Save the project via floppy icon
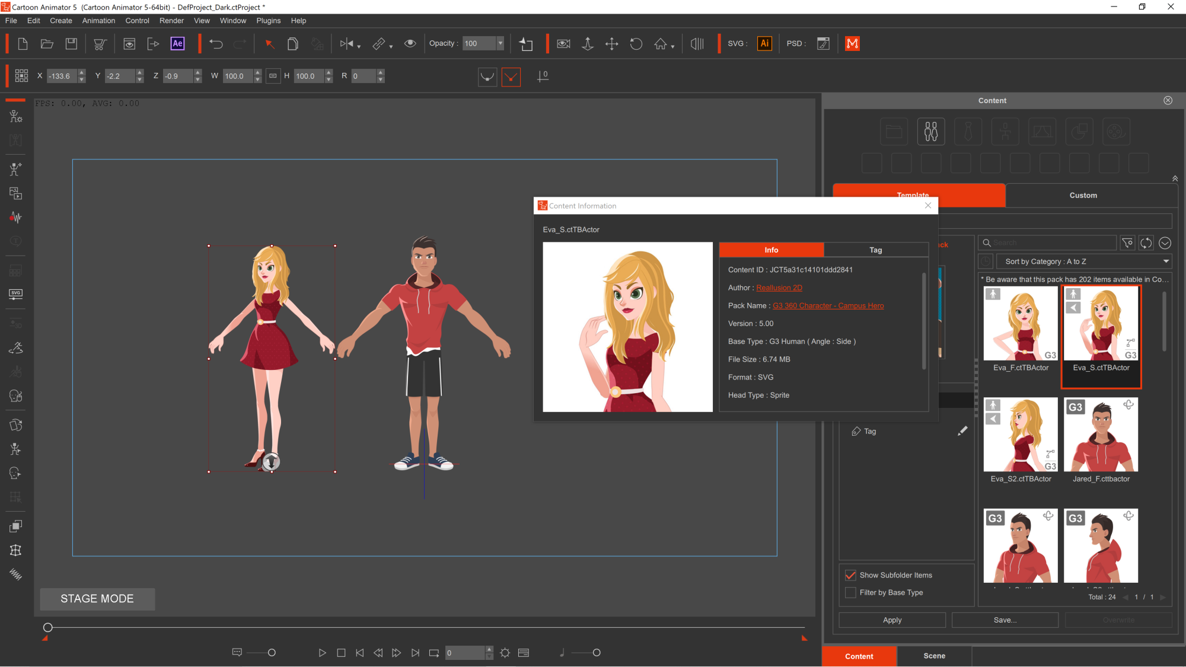The width and height of the screenshot is (1186, 667). pyautogui.click(x=71, y=43)
